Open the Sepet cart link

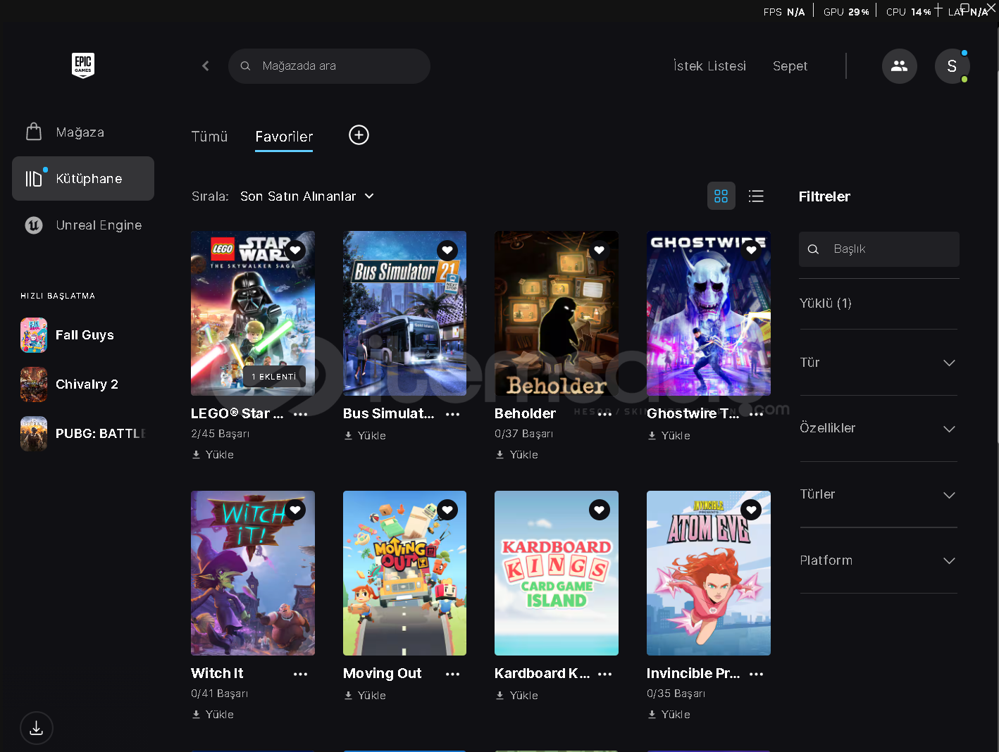coord(790,66)
